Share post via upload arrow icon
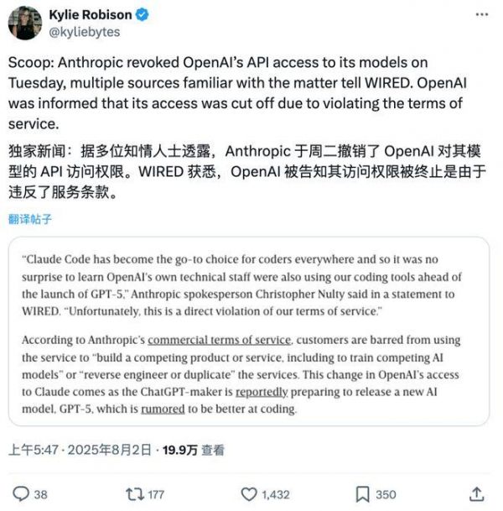Image resolution: width=503 pixels, height=511 pixels. tap(477, 494)
